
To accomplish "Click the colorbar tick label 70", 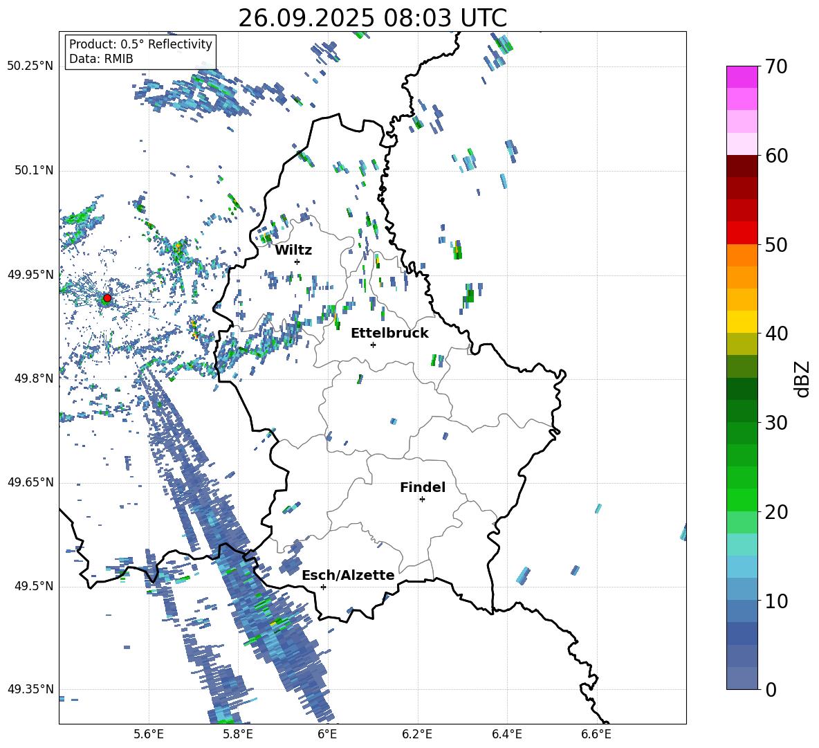I will [x=775, y=67].
